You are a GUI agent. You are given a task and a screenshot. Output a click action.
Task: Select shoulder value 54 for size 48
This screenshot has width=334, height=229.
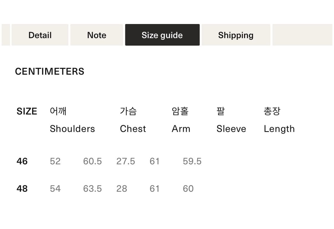tap(55, 188)
